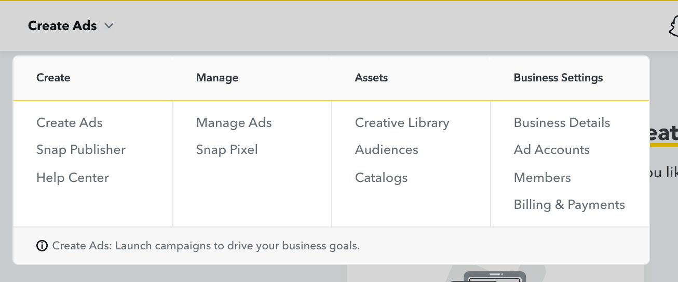
Task: Open Snap Publisher
Action: (x=81, y=150)
